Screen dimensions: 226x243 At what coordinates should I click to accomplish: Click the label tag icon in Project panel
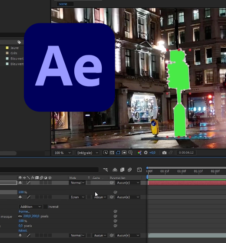pyautogui.click(x=19, y=42)
